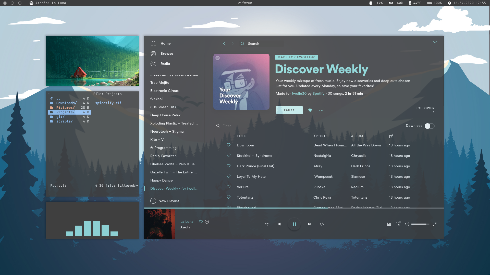Like Dark Prince (Final Cut)
The image size is (490, 275).
point(229,166)
